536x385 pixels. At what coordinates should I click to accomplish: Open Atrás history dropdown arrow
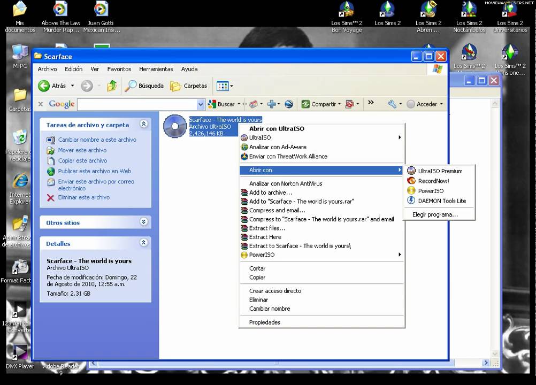(x=72, y=86)
